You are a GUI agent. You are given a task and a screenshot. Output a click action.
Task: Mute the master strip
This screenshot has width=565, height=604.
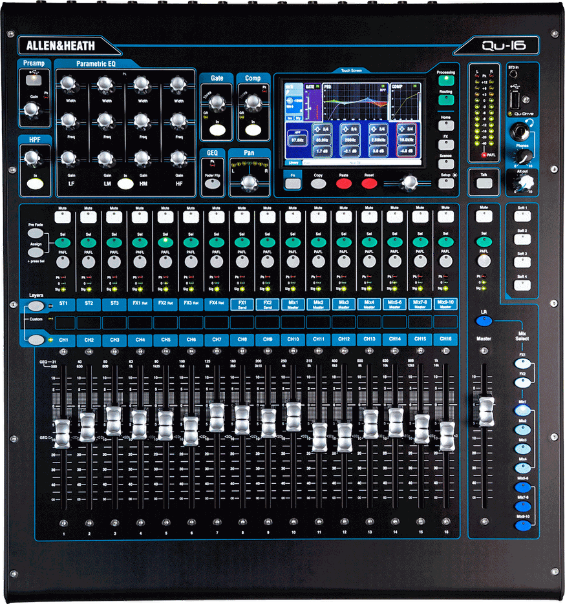pos(484,216)
